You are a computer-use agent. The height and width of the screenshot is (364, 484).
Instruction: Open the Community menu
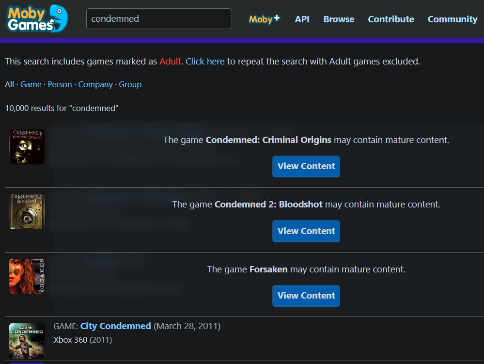point(452,19)
